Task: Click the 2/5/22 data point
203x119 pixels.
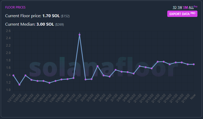Action: pyautogui.click(x=103, y=75)
